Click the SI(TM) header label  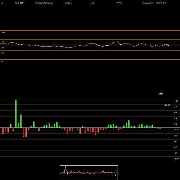68,3
